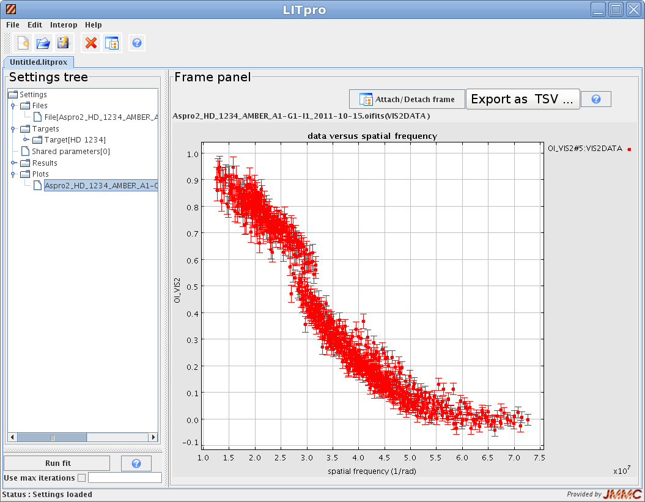
Task: Collapse the Plots tree node
Action: [x=13, y=174]
